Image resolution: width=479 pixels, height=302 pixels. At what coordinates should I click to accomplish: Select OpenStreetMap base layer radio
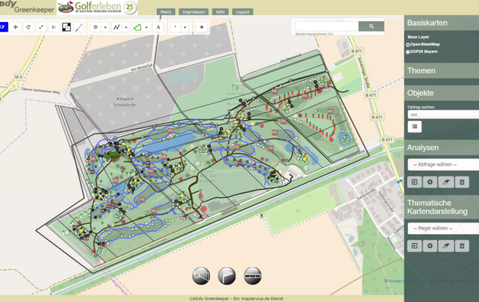coord(409,44)
